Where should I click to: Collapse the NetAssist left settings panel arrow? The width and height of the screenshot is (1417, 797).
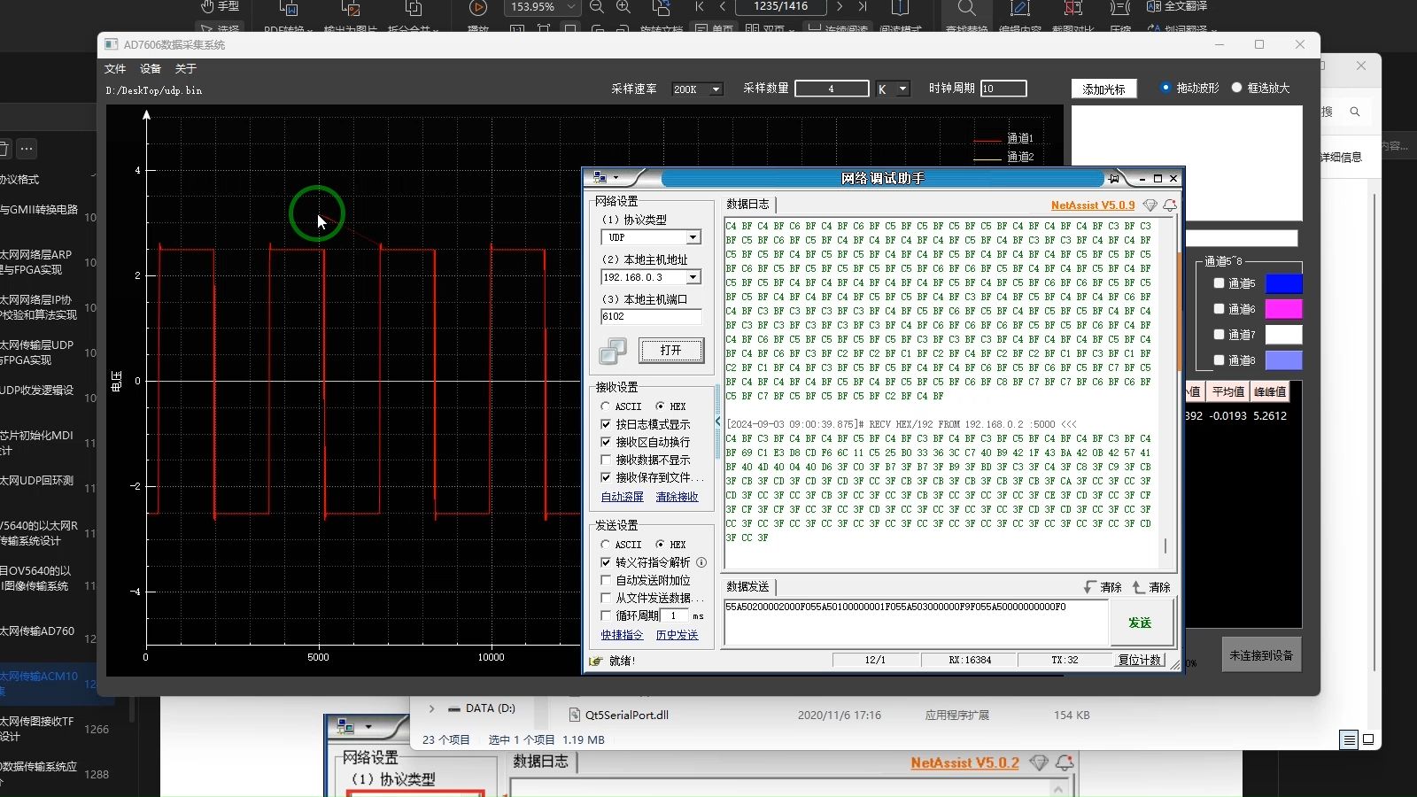point(717,422)
